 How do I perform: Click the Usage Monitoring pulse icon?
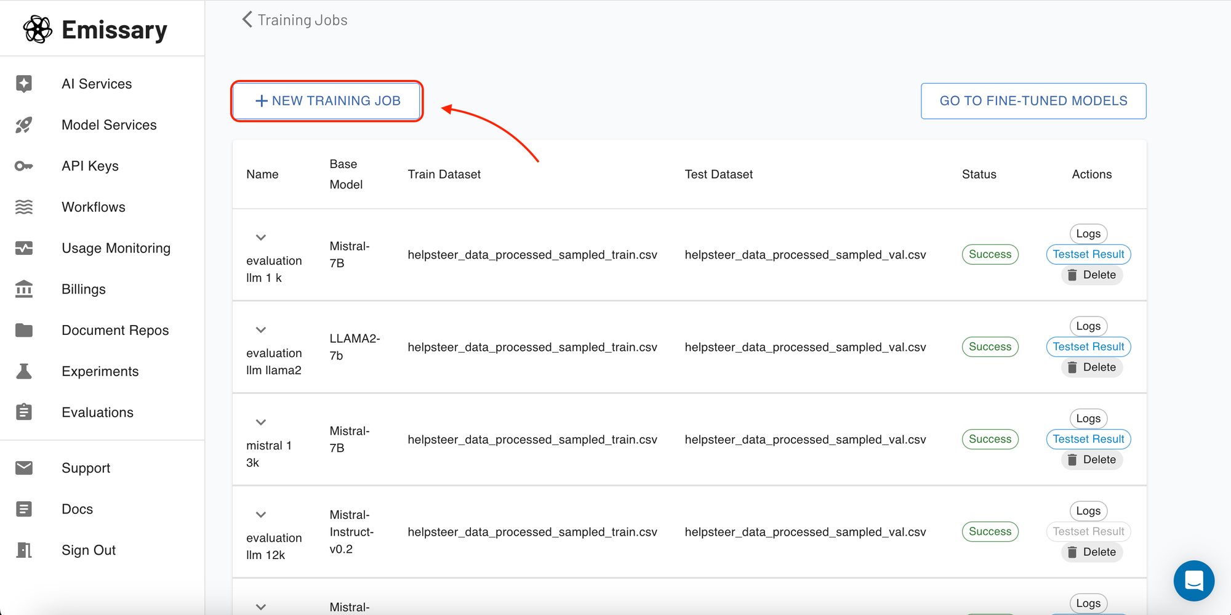(24, 248)
